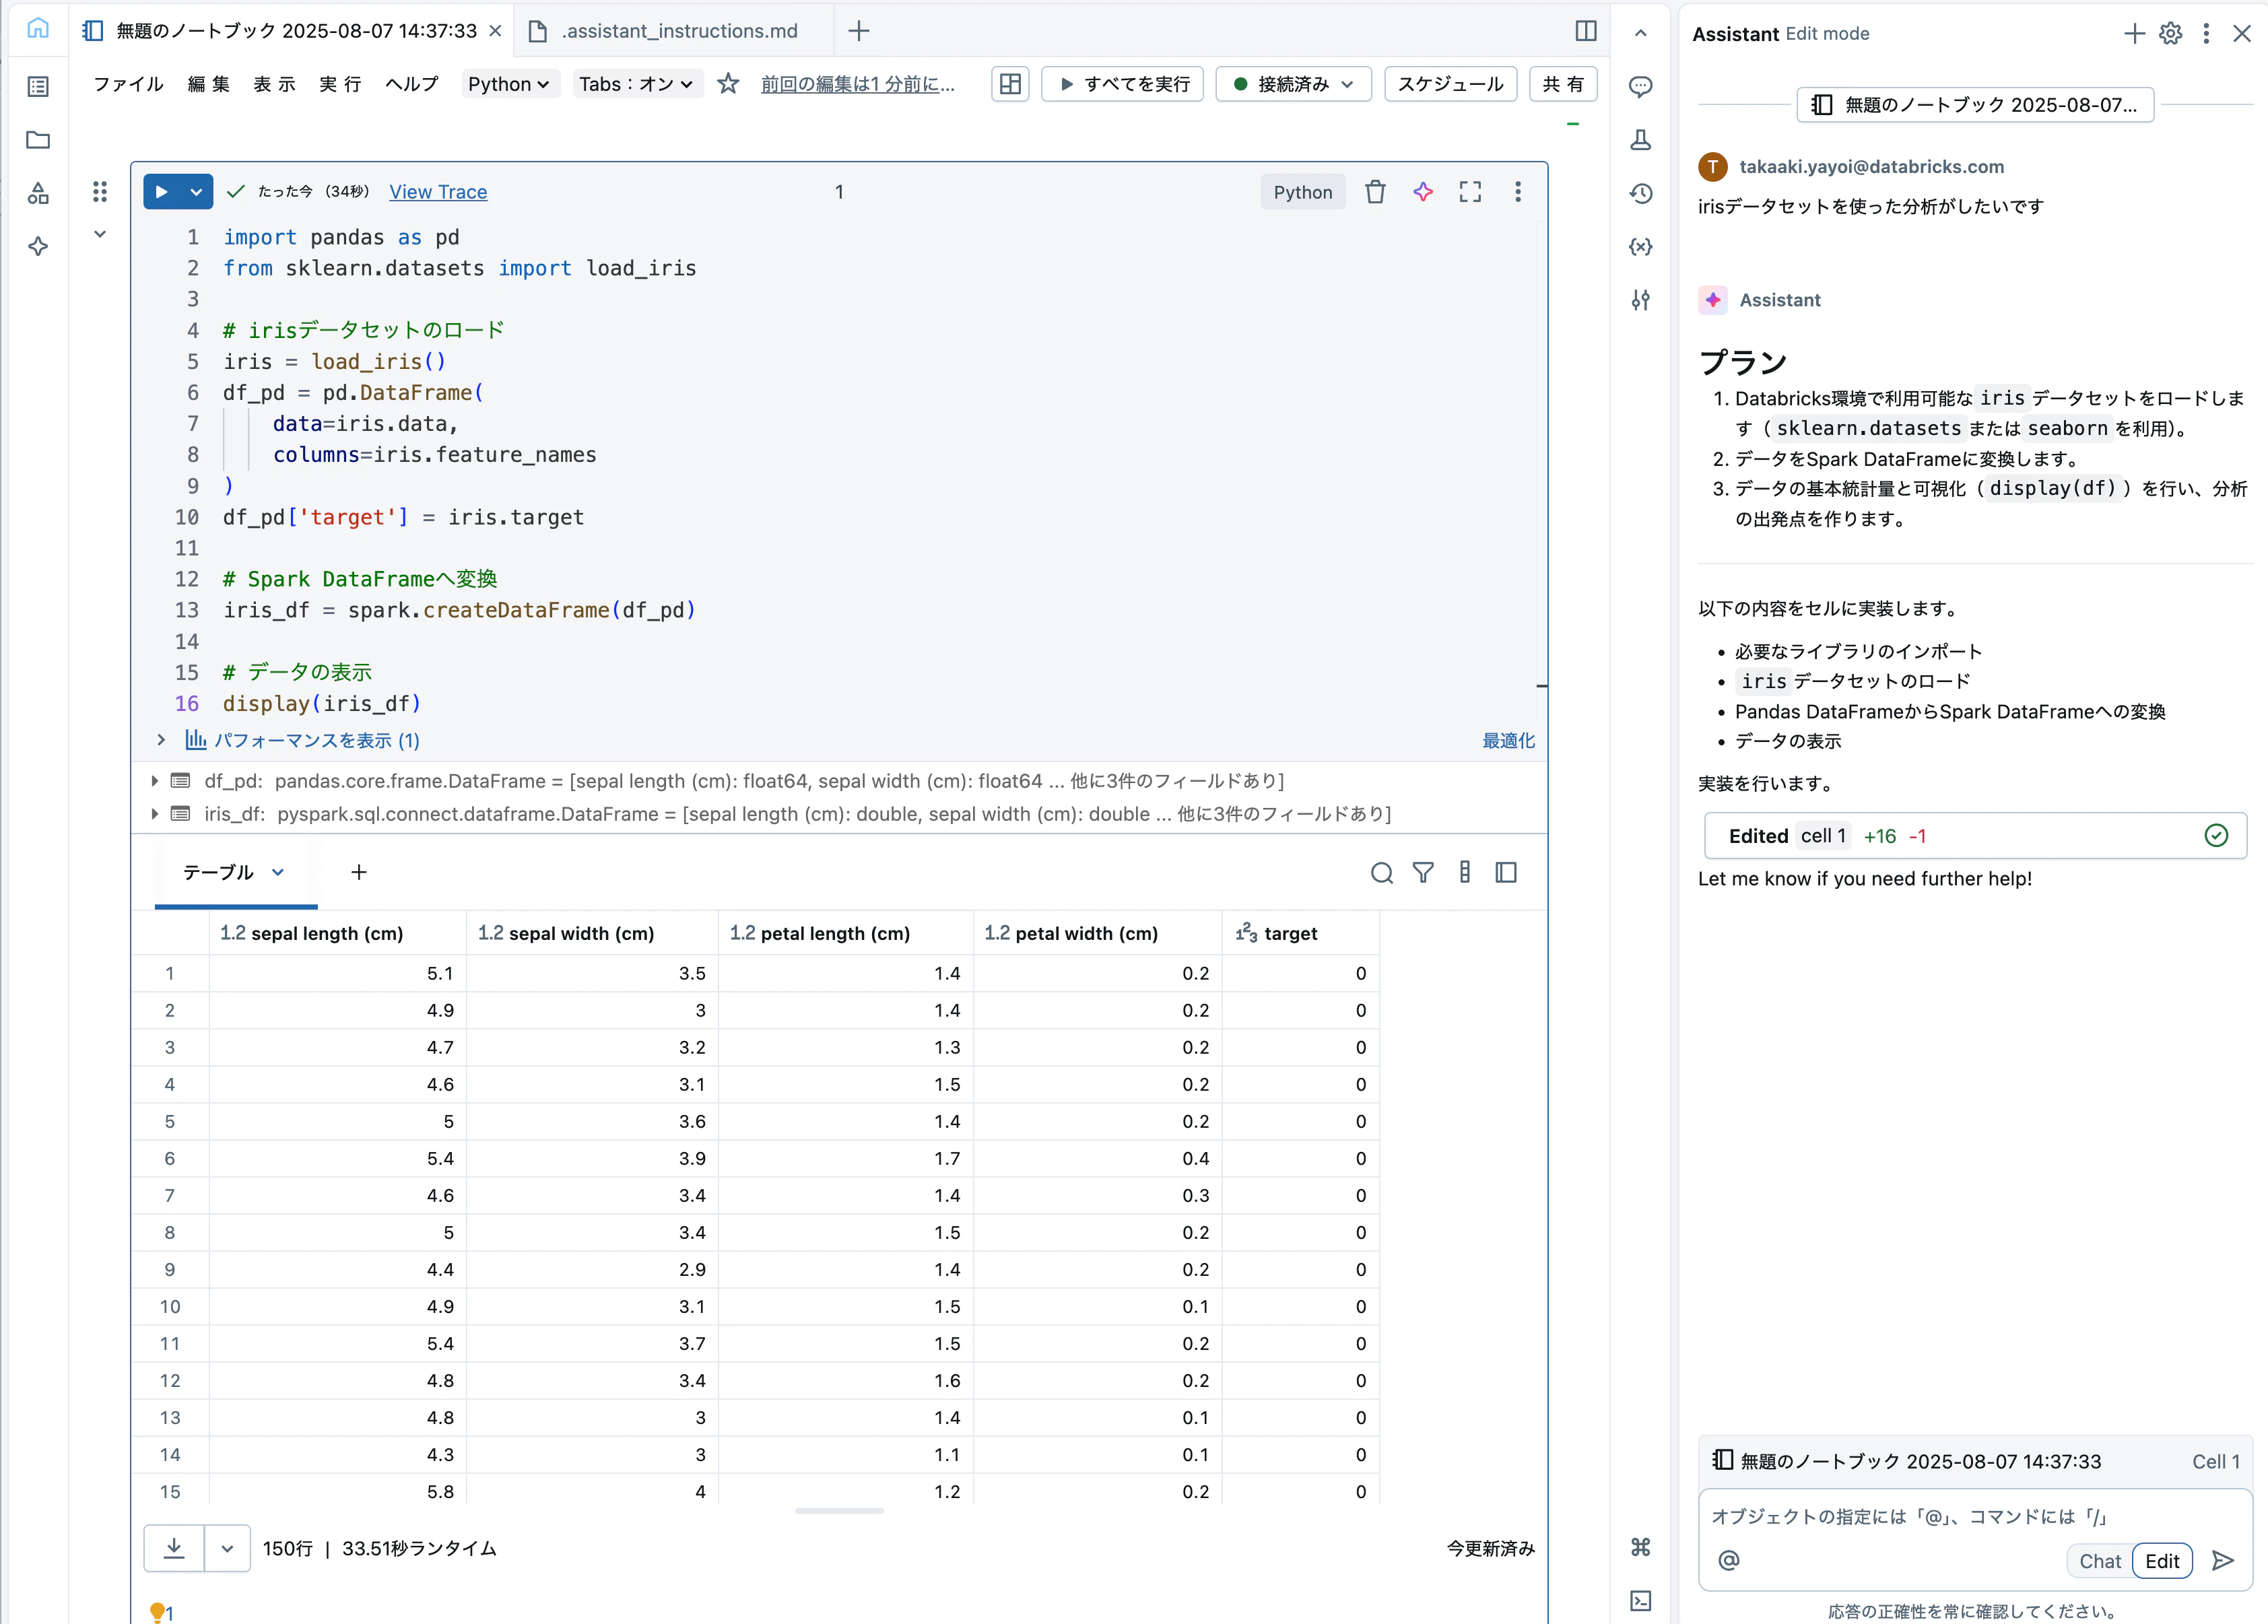Open the workspace folder browser icon

[38, 140]
